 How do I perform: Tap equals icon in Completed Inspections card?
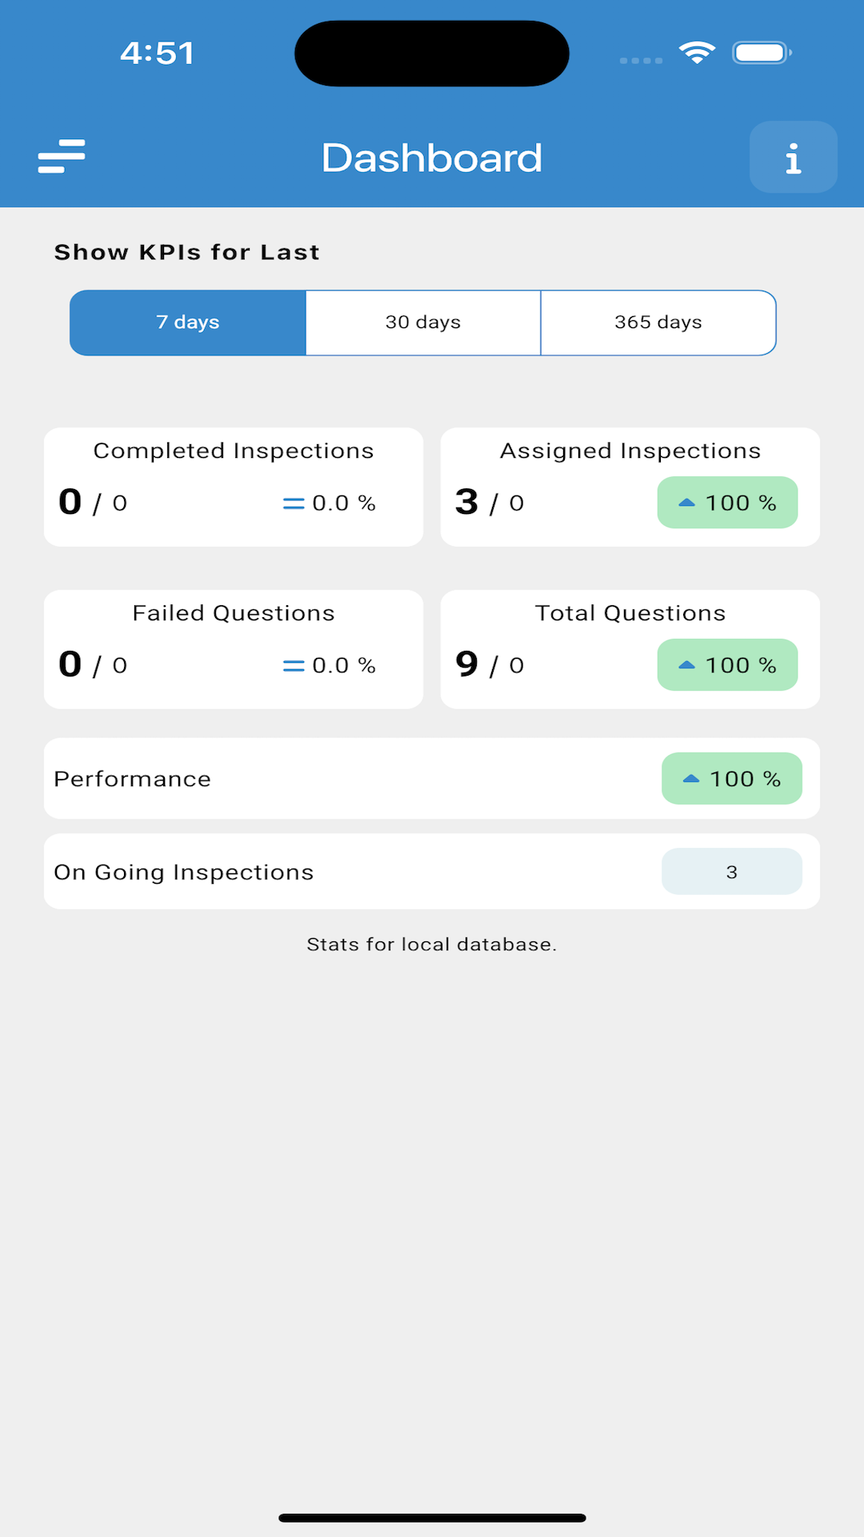tap(294, 504)
